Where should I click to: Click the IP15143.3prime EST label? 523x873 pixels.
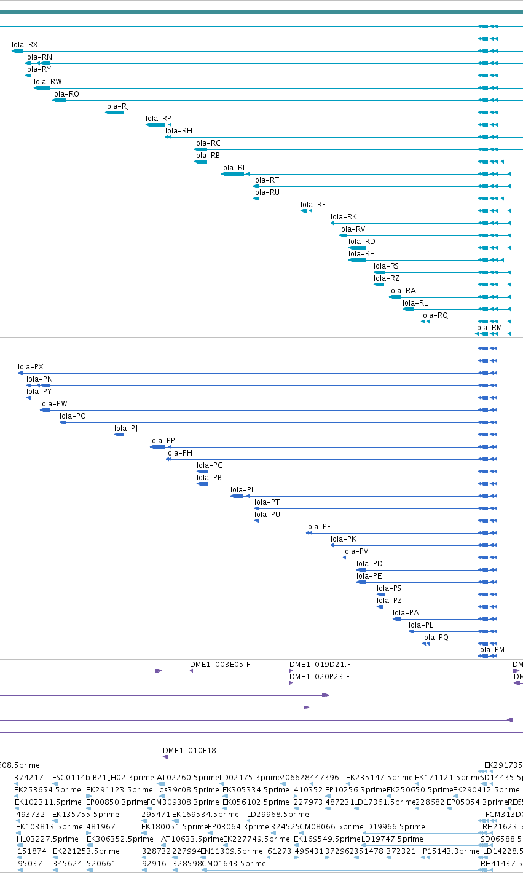click(x=450, y=851)
